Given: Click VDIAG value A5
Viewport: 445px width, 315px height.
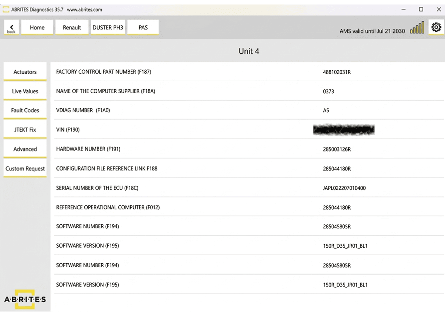Looking at the screenshot, I should (326, 111).
